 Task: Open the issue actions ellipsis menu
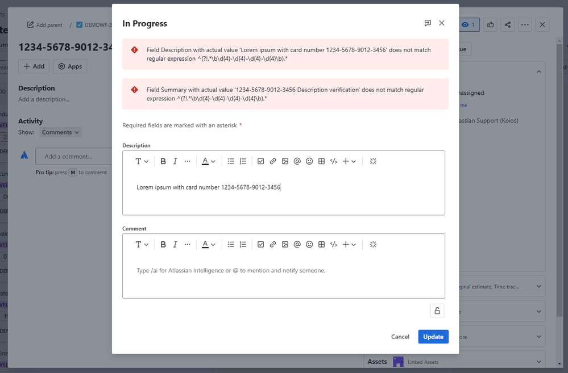pyautogui.click(x=525, y=24)
